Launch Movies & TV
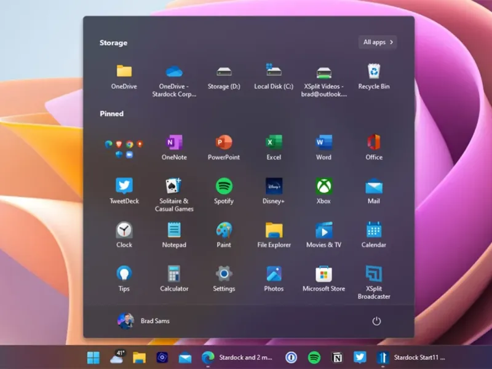 (324, 236)
